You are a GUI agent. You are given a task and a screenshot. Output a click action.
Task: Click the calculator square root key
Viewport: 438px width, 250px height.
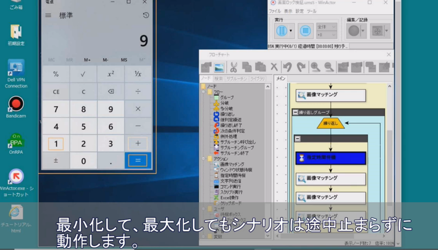point(83,74)
